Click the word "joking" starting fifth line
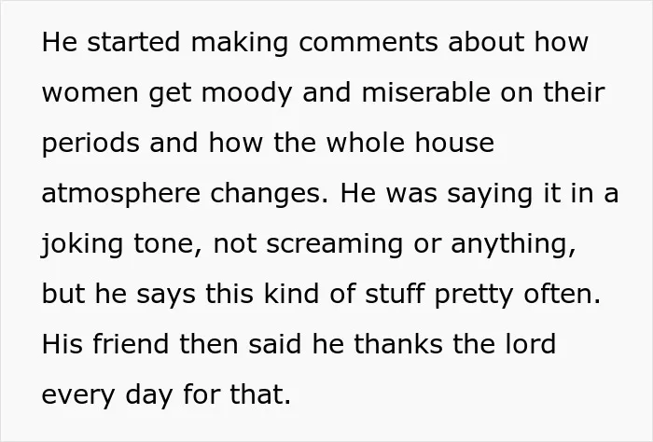This screenshot has width=653, height=442. point(82,244)
